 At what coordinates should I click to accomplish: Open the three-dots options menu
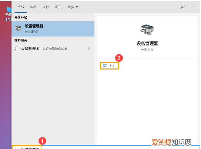click(192, 7)
